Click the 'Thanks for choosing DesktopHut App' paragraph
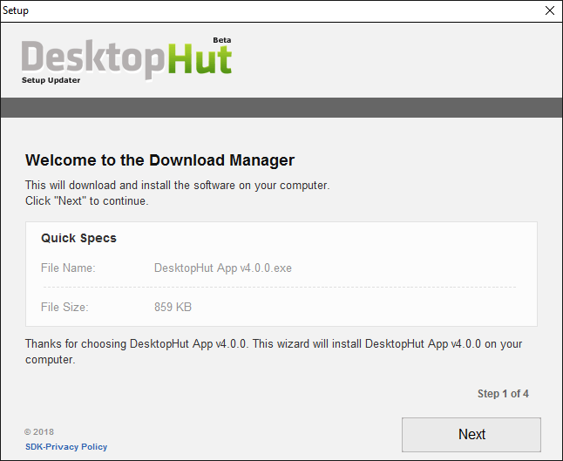 point(274,351)
